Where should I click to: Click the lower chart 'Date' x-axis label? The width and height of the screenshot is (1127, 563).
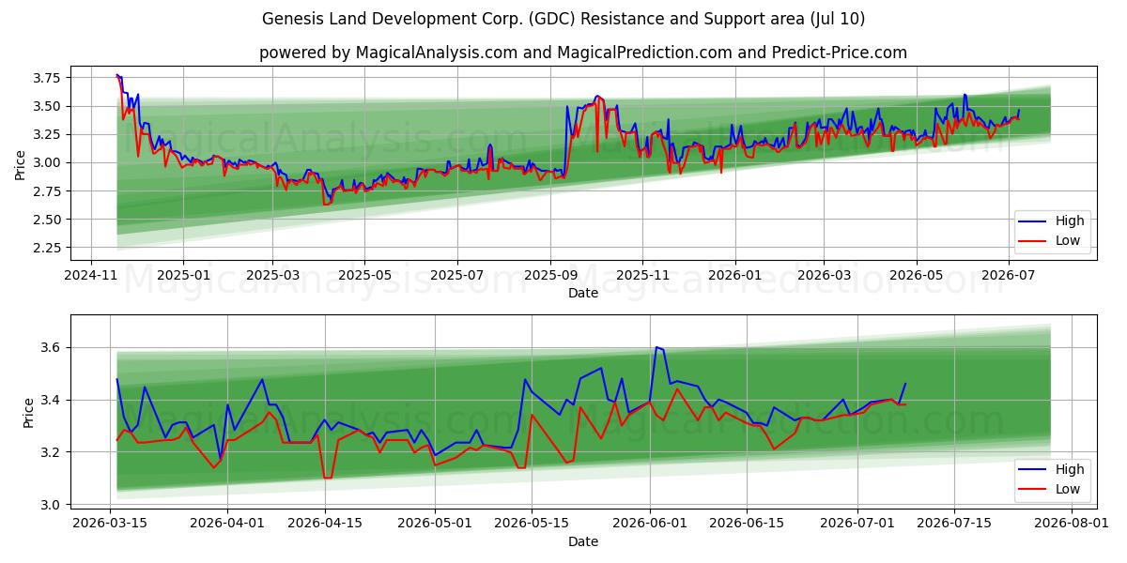tap(583, 542)
